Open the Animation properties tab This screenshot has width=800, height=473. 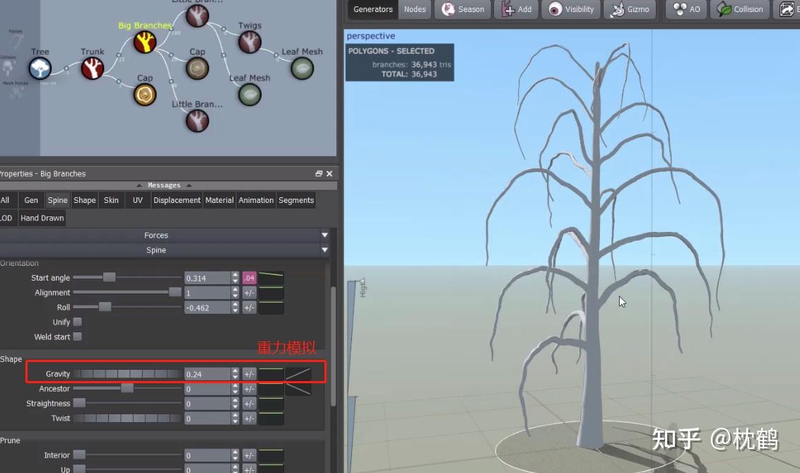tap(256, 200)
